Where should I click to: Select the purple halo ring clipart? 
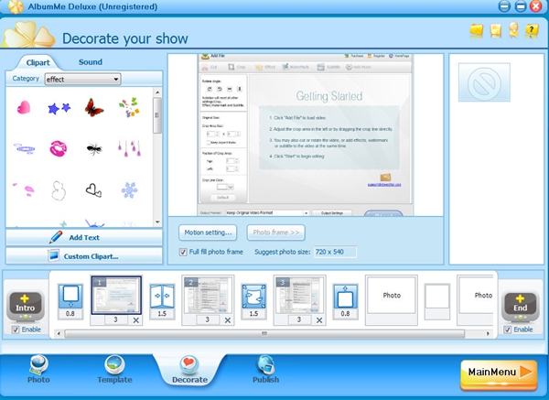(x=24, y=148)
